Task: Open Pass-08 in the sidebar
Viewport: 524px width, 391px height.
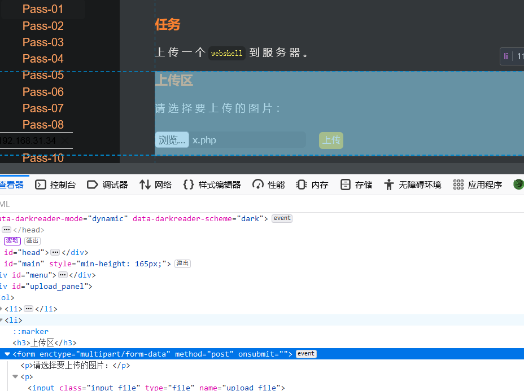Action: [x=43, y=125]
